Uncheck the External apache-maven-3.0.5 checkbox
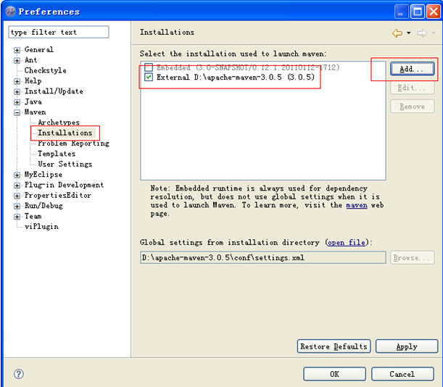 (x=149, y=77)
